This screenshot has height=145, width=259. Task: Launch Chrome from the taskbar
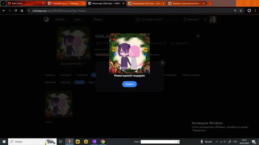(103, 141)
